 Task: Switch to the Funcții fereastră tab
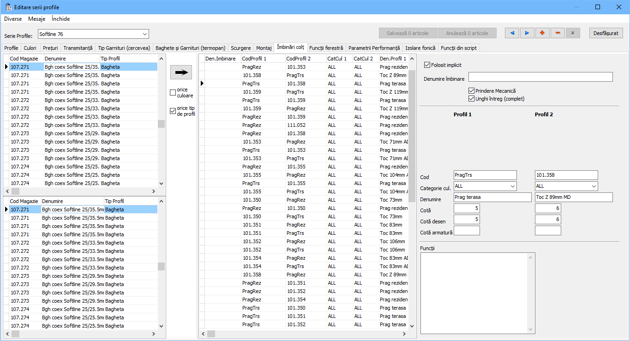pos(326,48)
